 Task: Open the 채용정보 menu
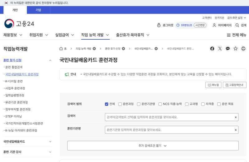pos(13,35)
